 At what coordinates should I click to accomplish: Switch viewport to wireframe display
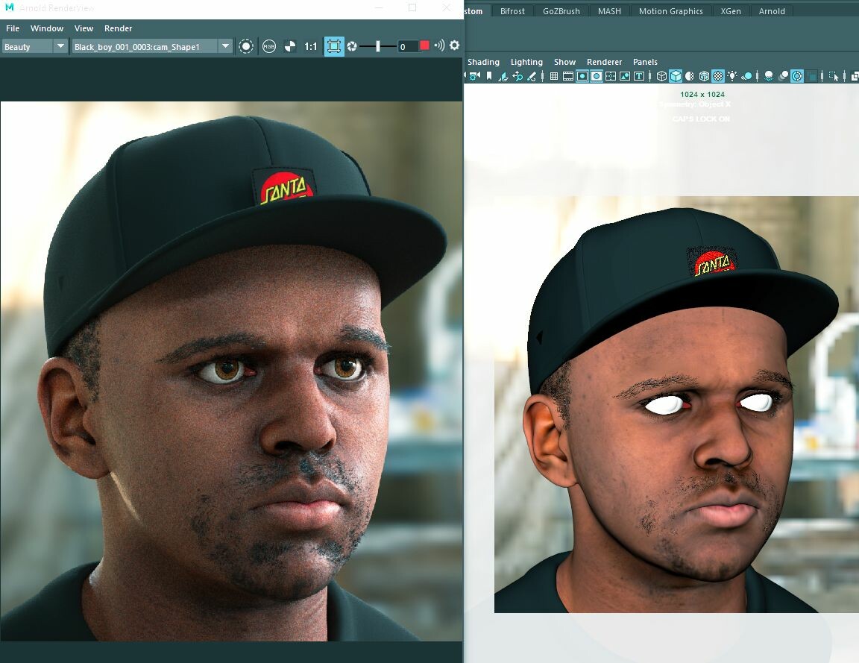662,76
